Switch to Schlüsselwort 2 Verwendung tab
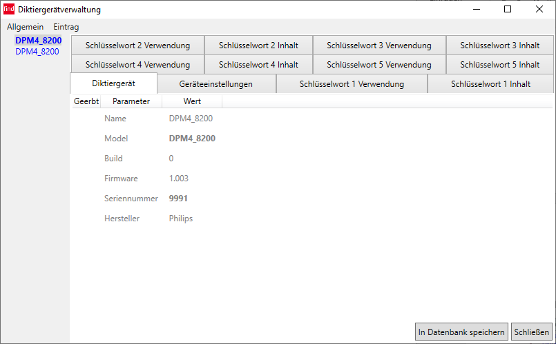The image size is (556, 344). pos(137,45)
